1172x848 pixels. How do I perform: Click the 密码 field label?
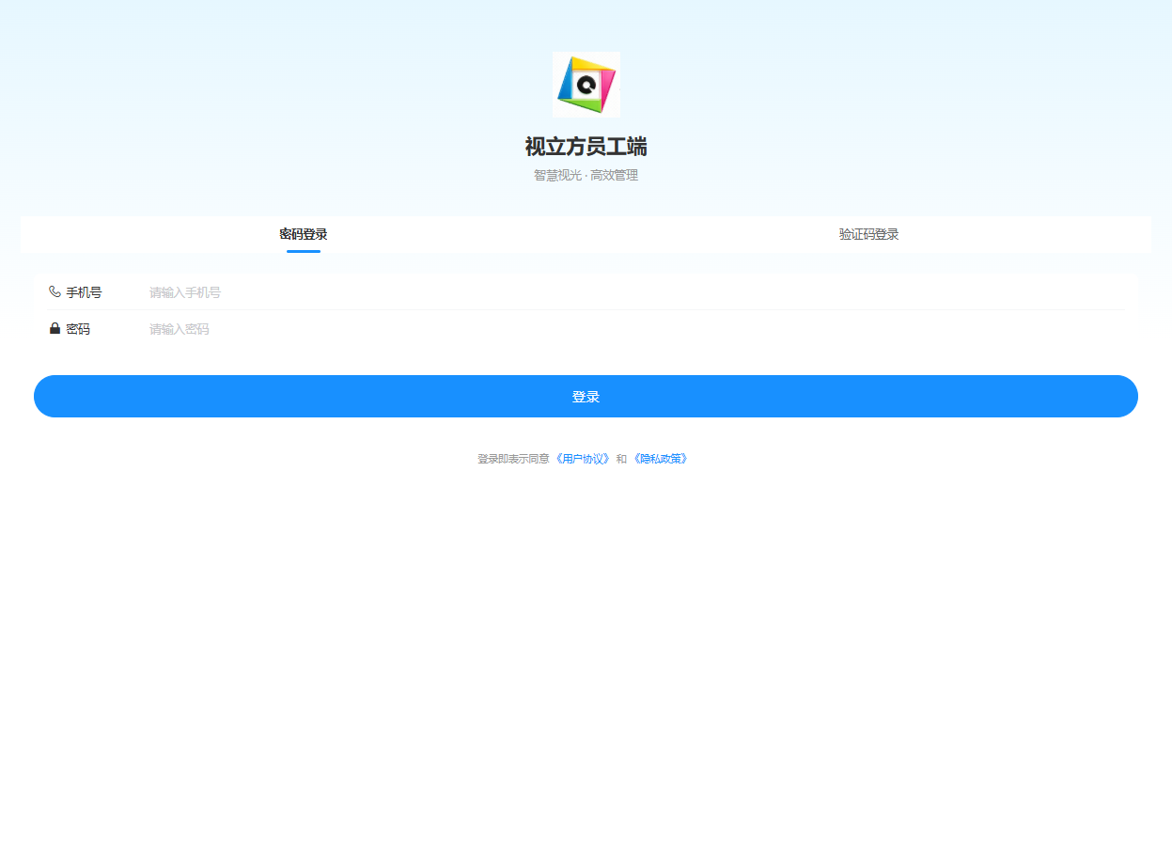coord(78,329)
